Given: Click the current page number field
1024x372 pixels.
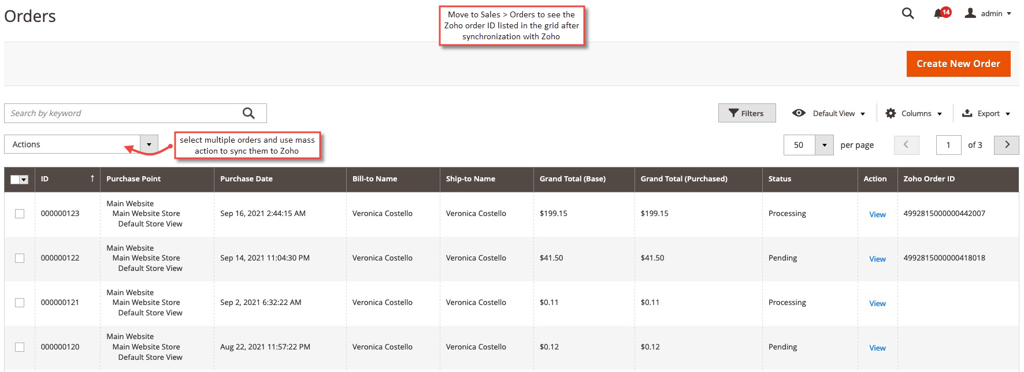Looking at the screenshot, I should pyautogui.click(x=948, y=145).
